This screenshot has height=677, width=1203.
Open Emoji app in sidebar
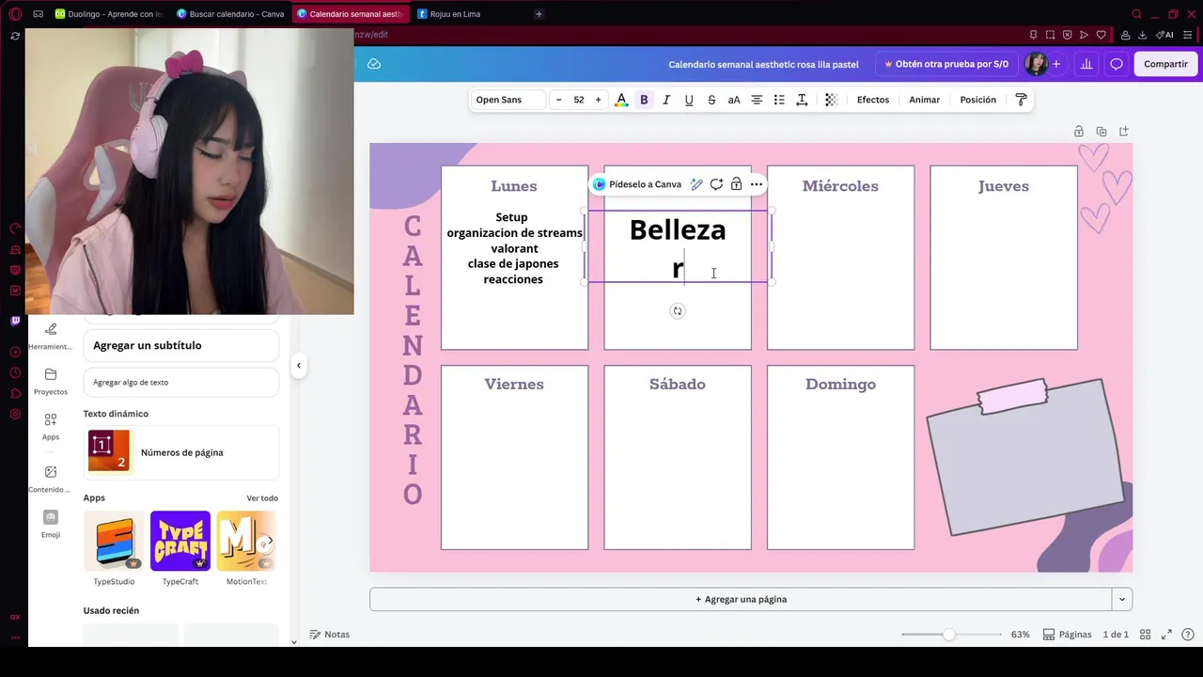pos(51,524)
